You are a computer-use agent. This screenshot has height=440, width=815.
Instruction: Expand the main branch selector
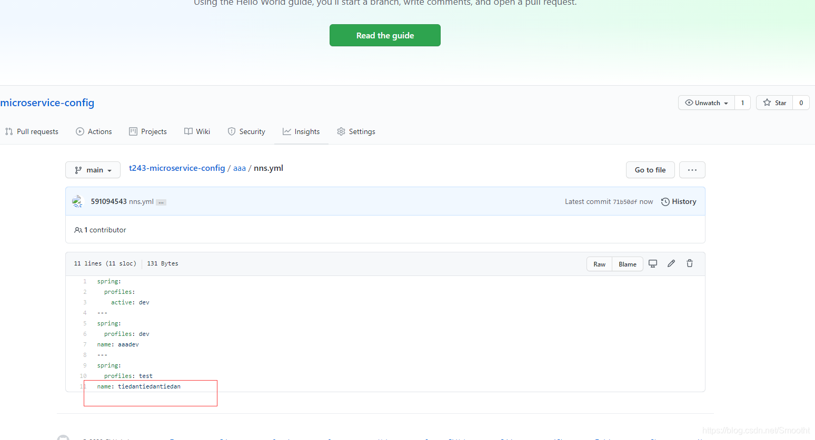pos(93,170)
